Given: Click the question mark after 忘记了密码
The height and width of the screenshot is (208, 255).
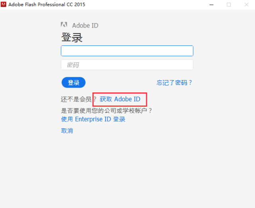Looking at the screenshot, I should point(190,82).
